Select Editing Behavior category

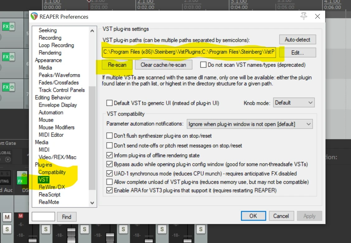point(53,98)
